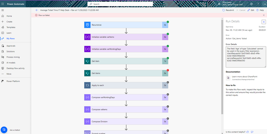Expand Initialize variable varWorkingDays step
This screenshot has width=267, height=134.
[126, 49]
